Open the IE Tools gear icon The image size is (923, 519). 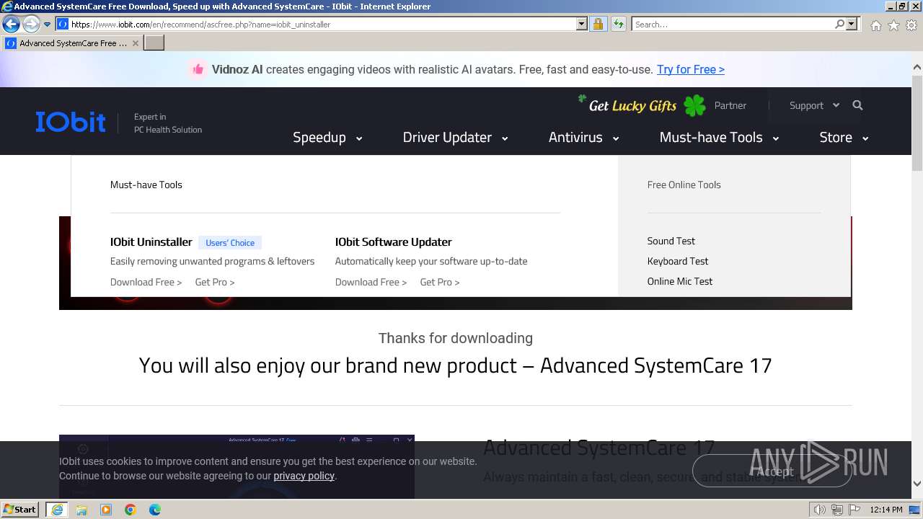click(x=911, y=25)
